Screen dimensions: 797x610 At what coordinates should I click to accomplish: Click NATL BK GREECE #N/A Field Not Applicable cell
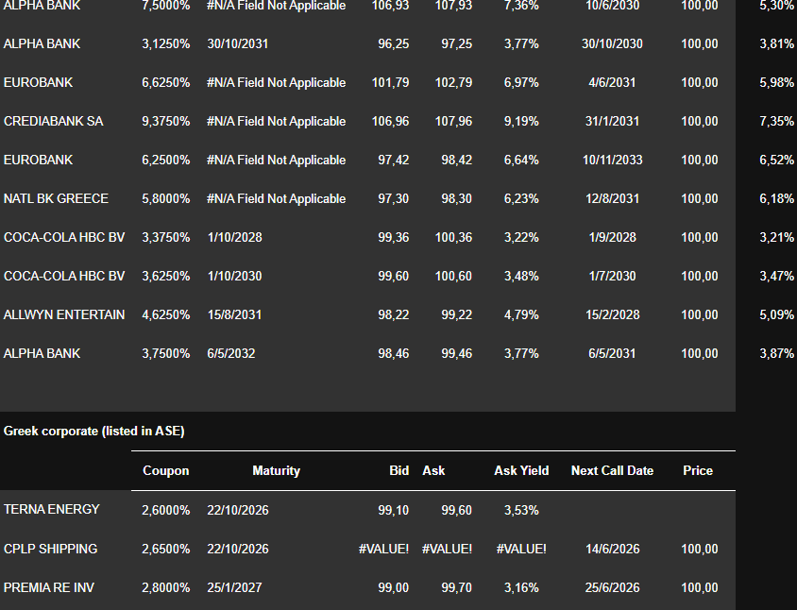coord(276,198)
